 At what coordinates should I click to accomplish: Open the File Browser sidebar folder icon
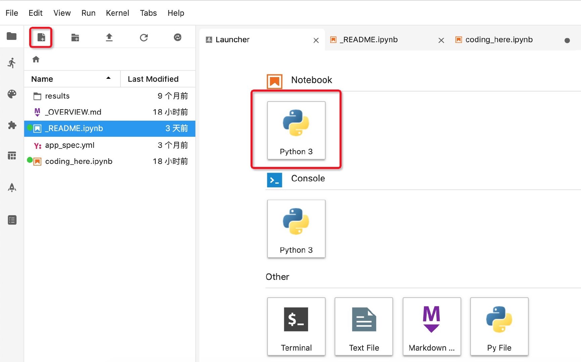12,36
